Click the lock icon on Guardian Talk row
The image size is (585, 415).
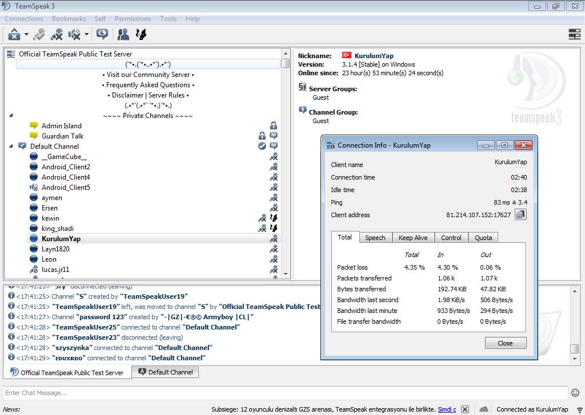262,136
